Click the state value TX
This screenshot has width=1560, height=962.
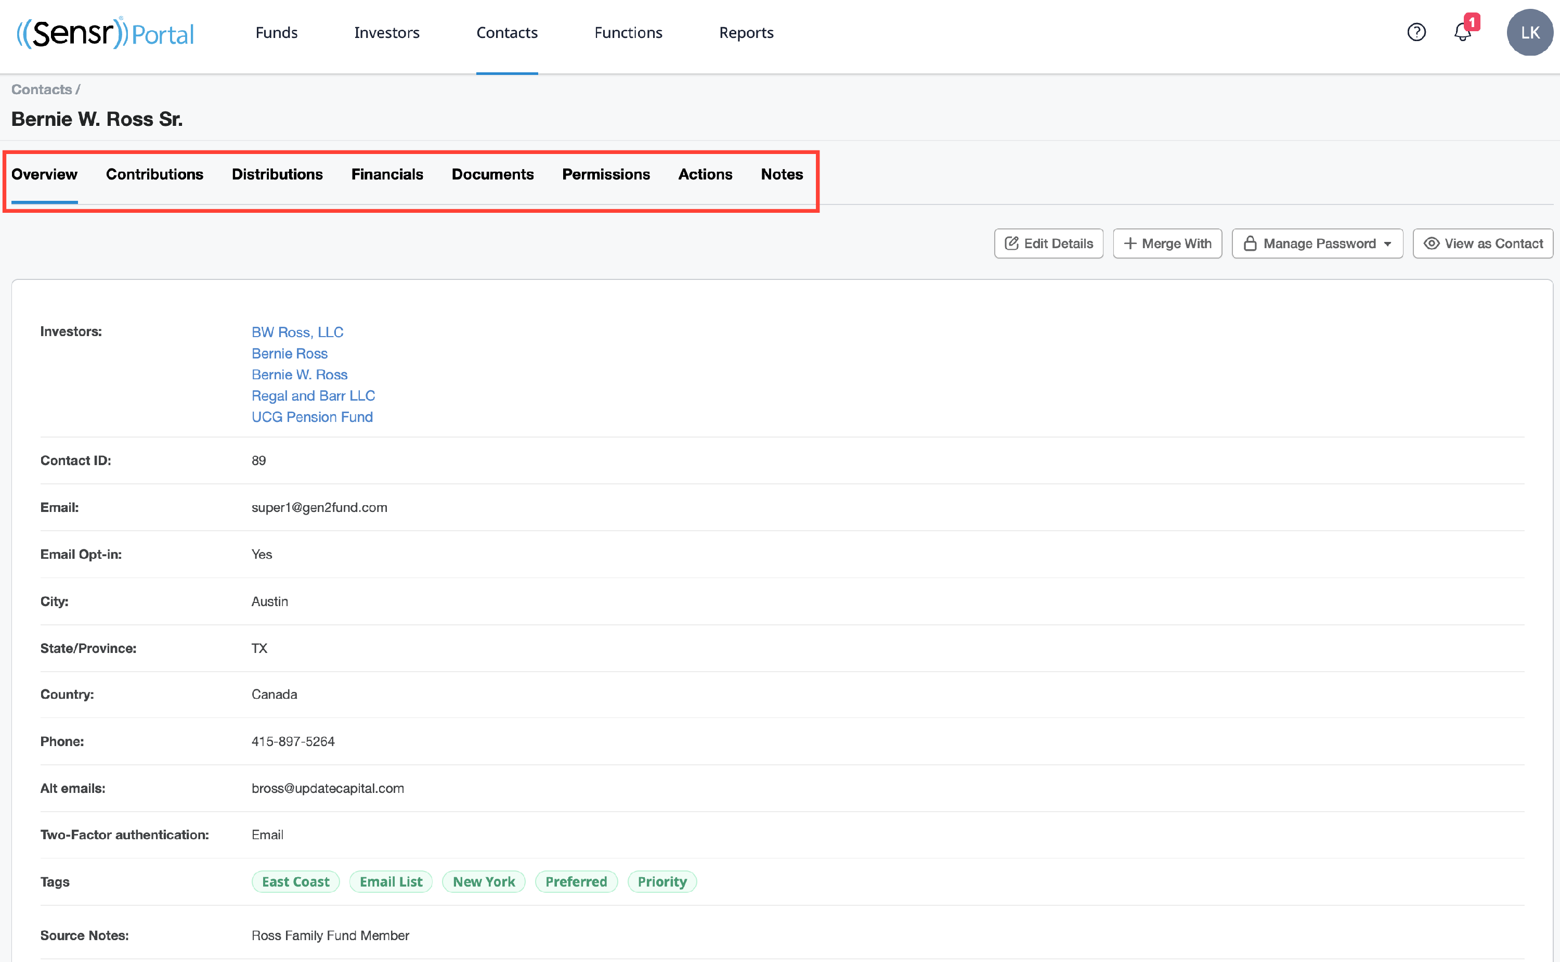[259, 648]
